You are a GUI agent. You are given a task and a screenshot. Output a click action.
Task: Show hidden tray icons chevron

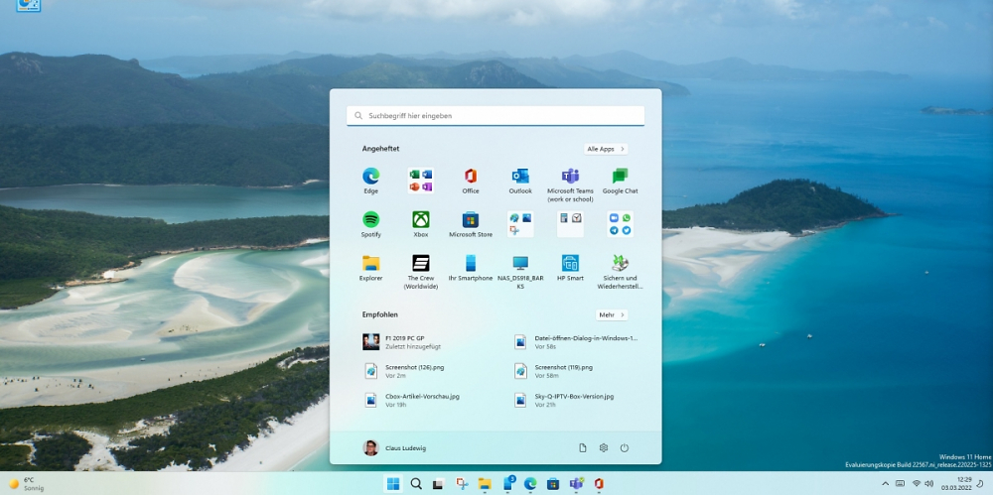click(886, 484)
